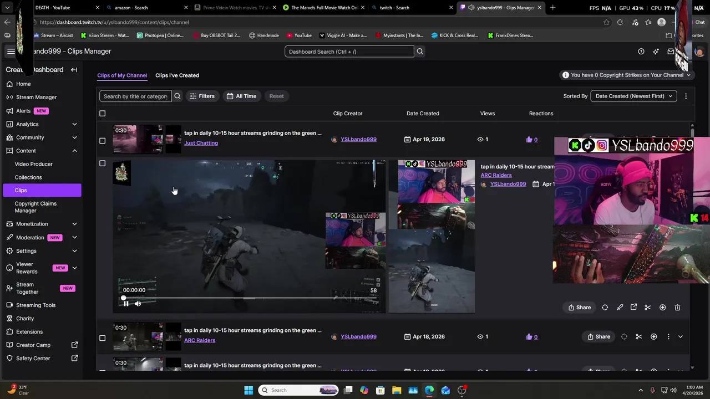Click the dashboard search magnifier button
Viewport: 710px width, 399px height.
pyautogui.click(x=420, y=52)
